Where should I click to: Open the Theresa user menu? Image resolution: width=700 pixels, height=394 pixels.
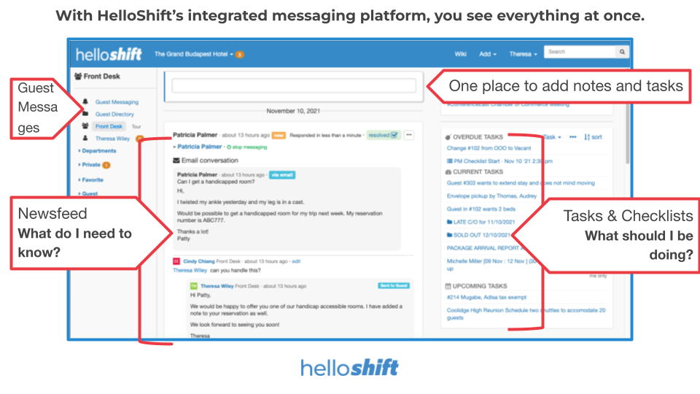click(x=523, y=54)
